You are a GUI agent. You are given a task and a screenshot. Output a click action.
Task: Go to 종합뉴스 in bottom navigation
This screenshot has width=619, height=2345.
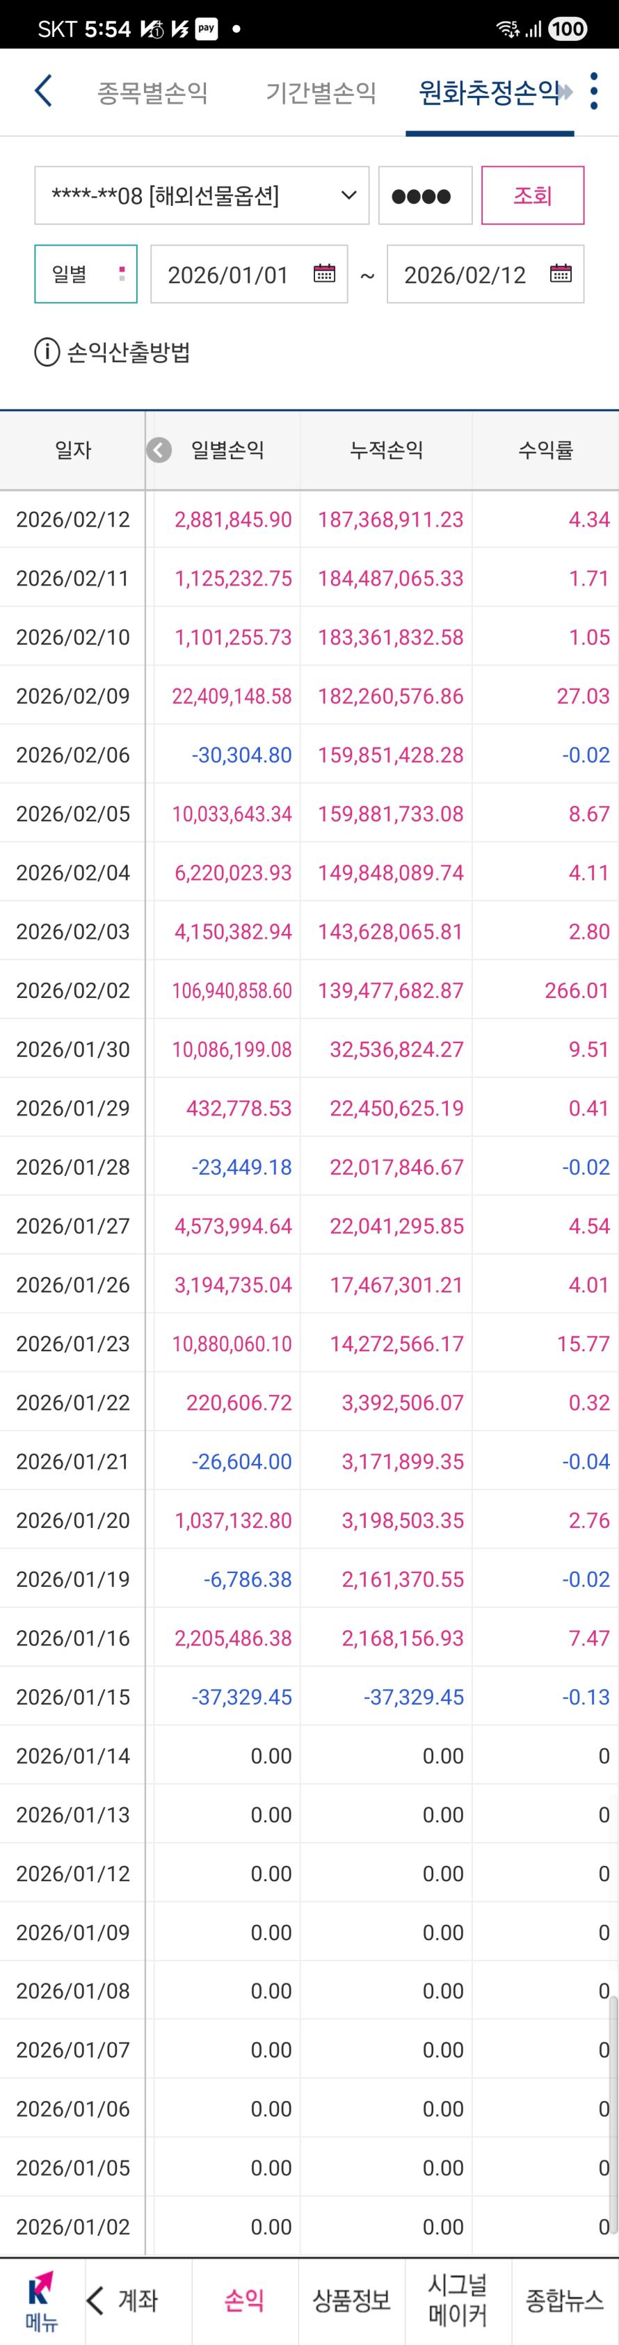tap(564, 2301)
